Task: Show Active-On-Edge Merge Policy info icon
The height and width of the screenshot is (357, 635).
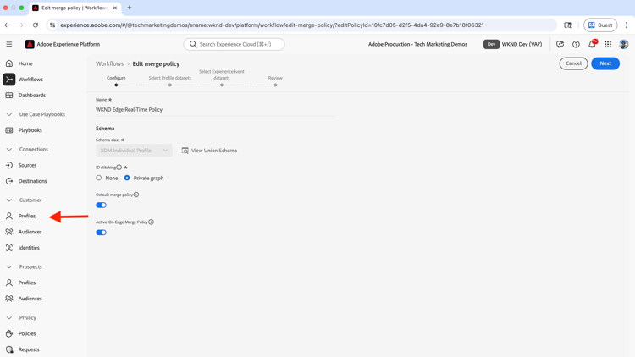Action: (151, 222)
